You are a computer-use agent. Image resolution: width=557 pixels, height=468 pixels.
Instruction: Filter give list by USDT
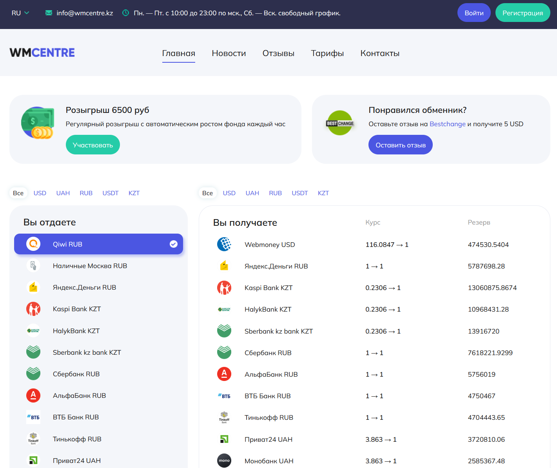coord(111,193)
